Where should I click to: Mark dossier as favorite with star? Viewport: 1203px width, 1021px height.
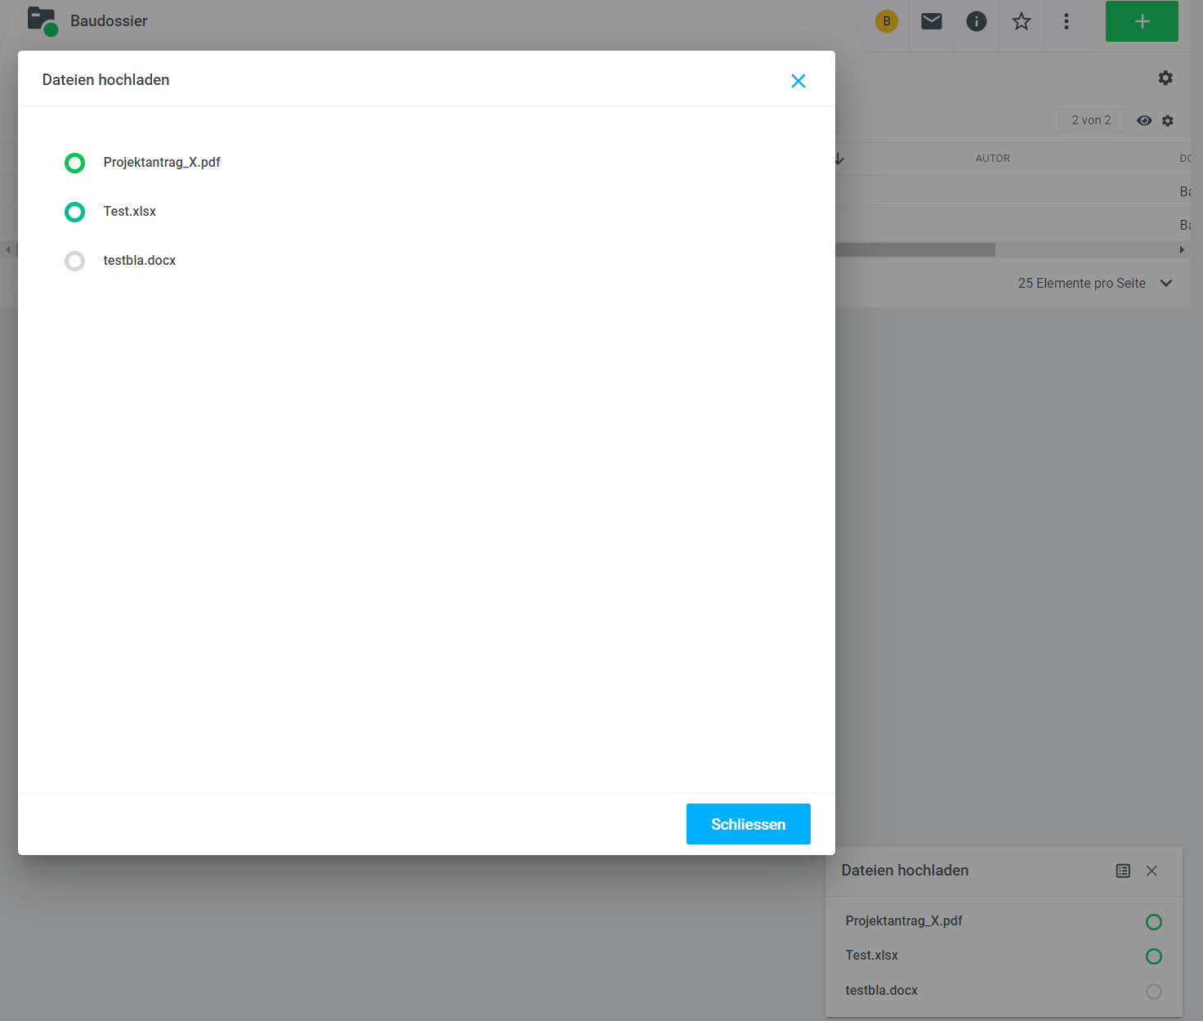pos(1022,21)
